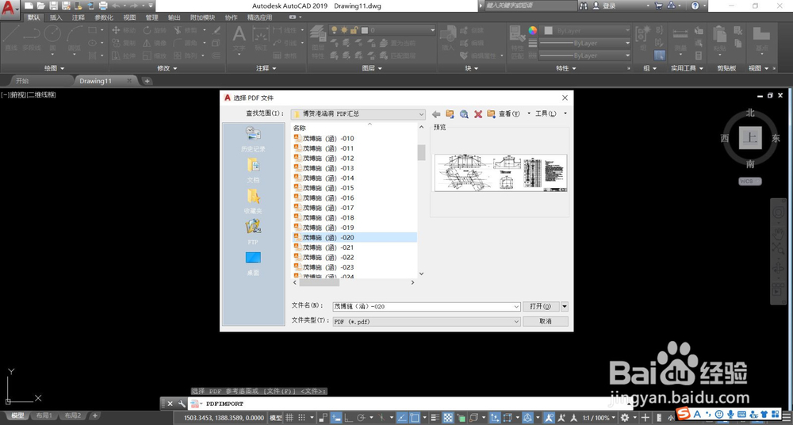
Task: Switch to the 布局1 layout tab
Action: [x=44, y=416]
